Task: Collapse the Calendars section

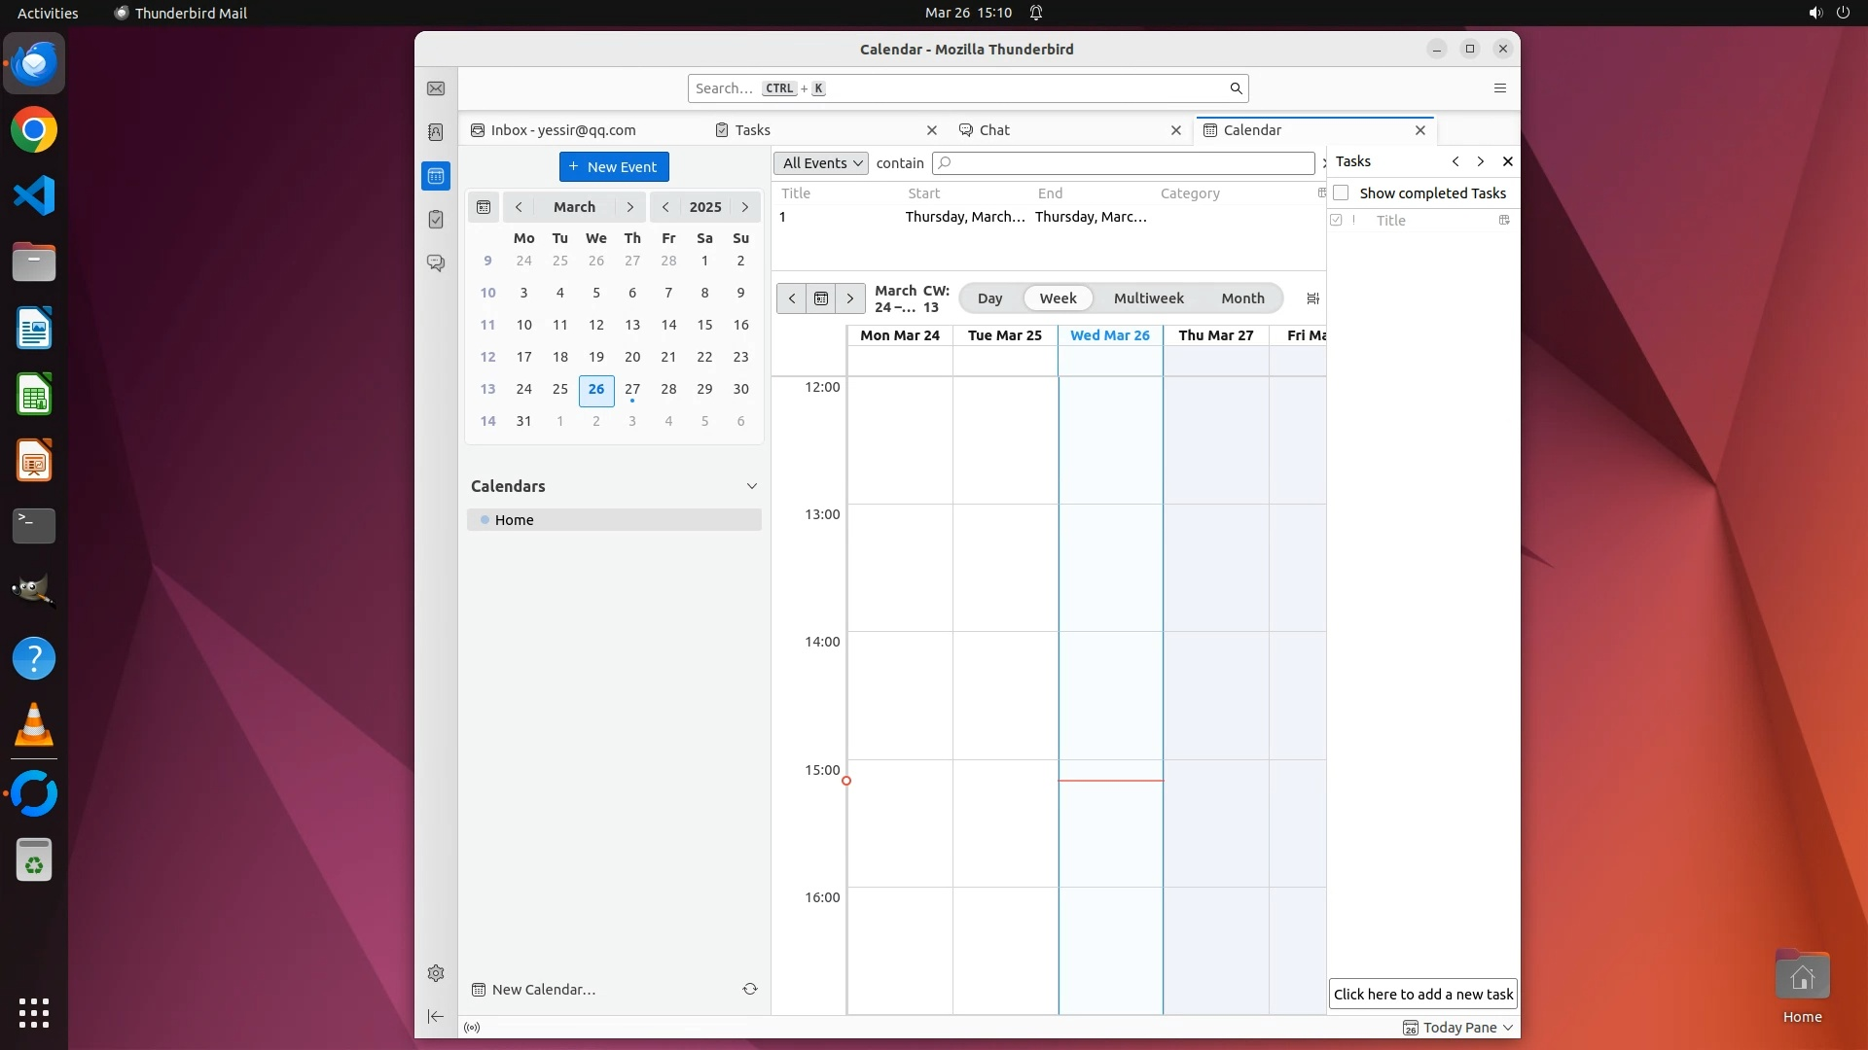Action: pyautogui.click(x=751, y=486)
